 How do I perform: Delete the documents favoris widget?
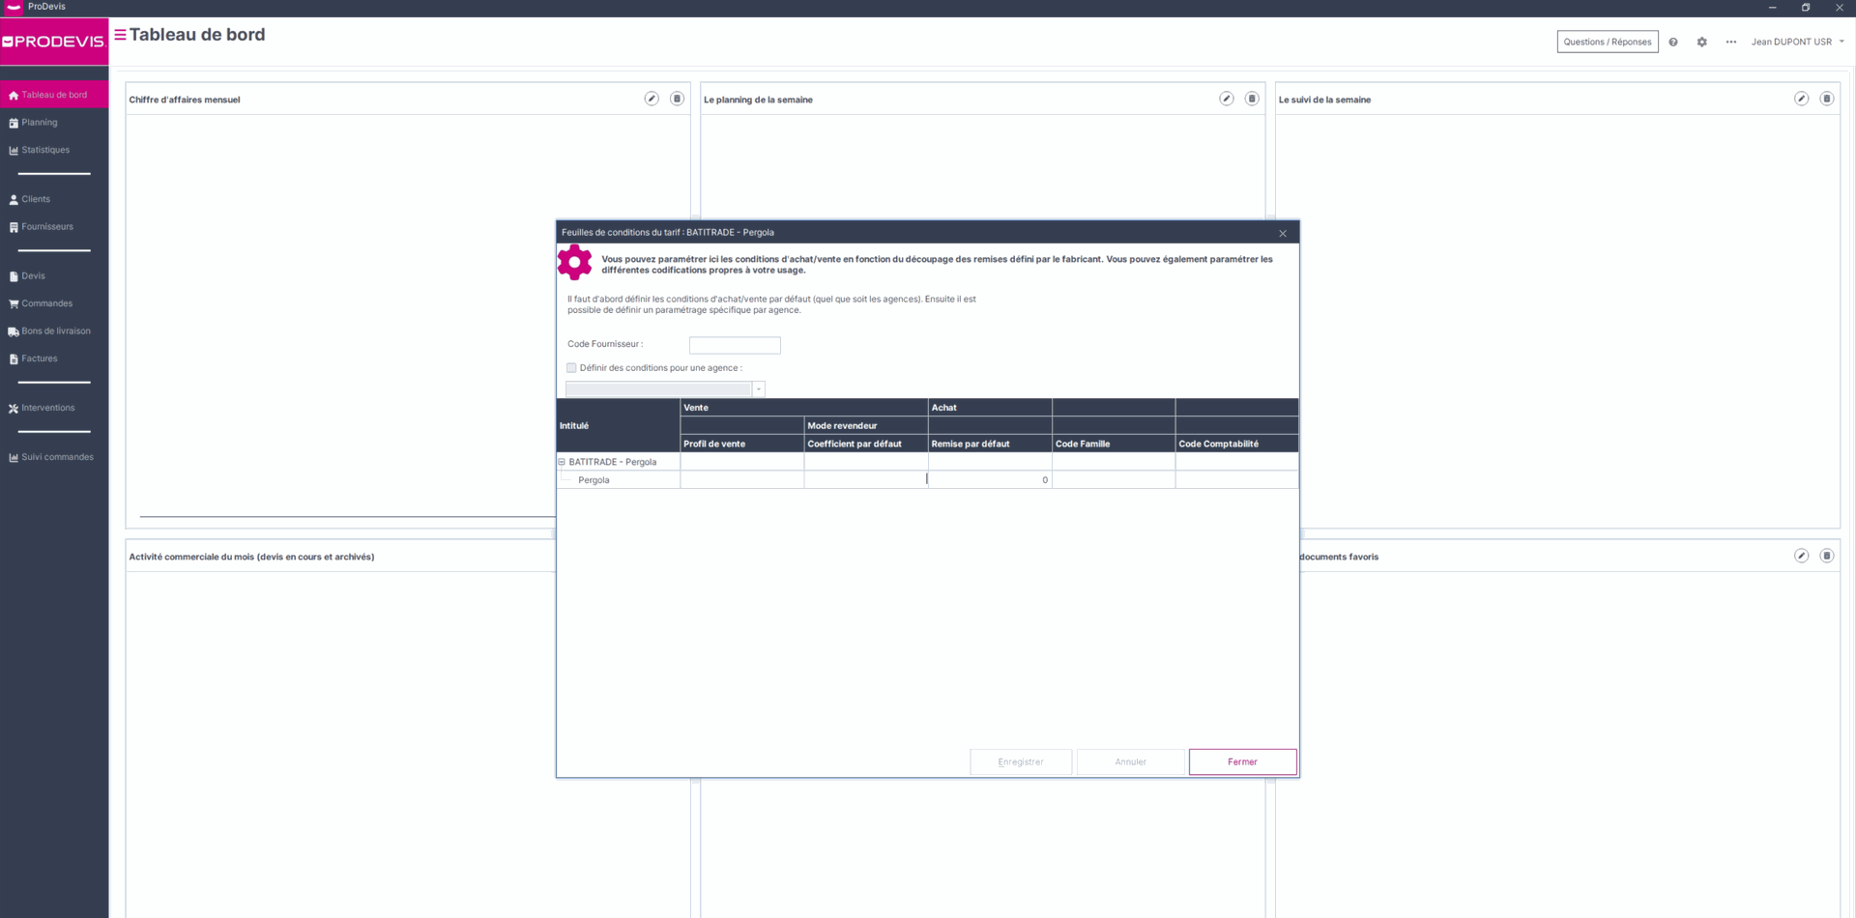tap(1827, 556)
